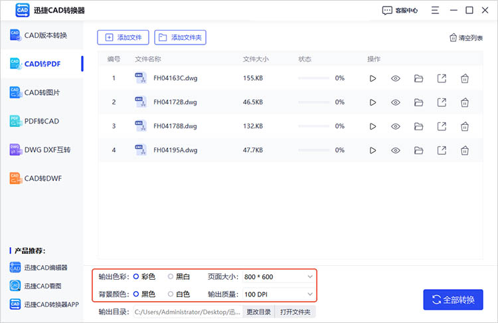Delete FH04172B.dwg from the list
Screen dimensions: 498x323
[x=465, y=102]
